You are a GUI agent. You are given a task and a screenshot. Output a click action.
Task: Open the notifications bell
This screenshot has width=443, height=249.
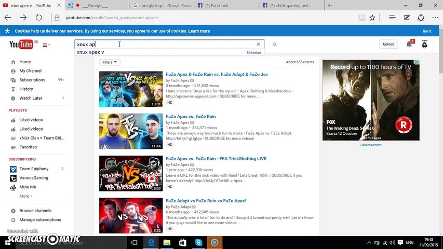coord(409,44)
